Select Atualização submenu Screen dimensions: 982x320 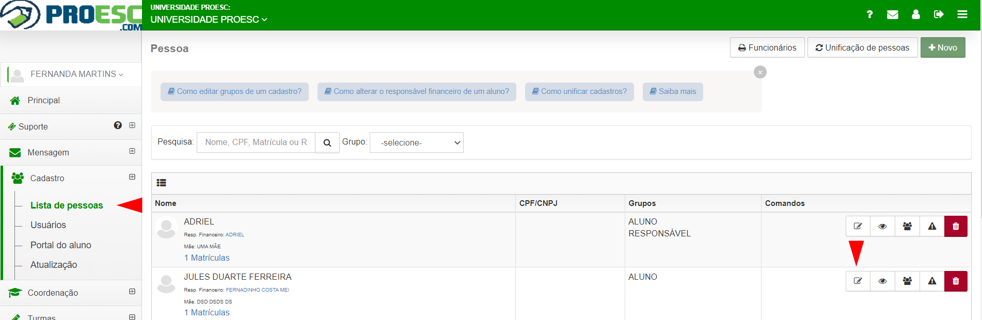[x=54, y=265]
